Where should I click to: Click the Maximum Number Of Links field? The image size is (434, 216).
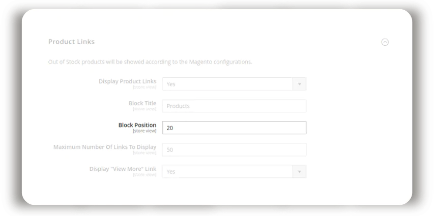pos(234,149)
